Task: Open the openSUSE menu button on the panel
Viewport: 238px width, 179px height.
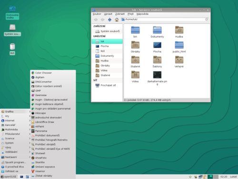Action: coord(9,177)
